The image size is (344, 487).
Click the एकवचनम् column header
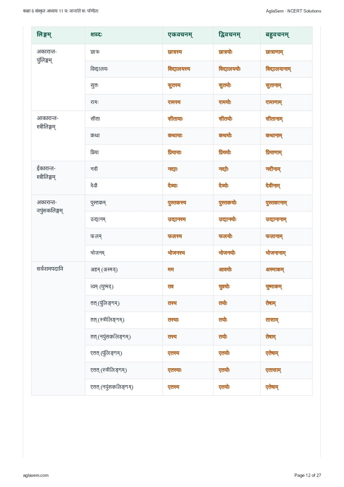tap(180, 35)
